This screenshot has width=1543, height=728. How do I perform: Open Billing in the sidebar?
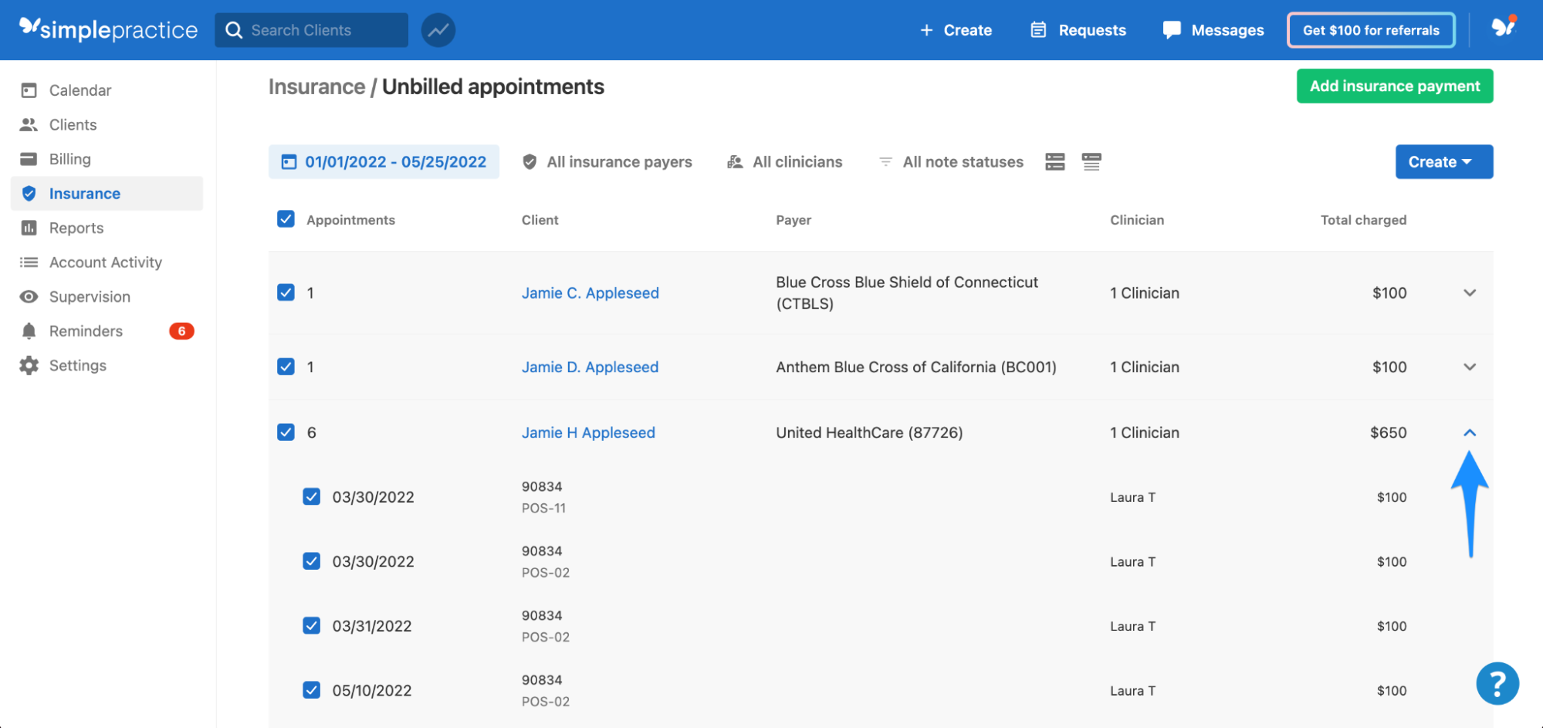pos(107,159)
